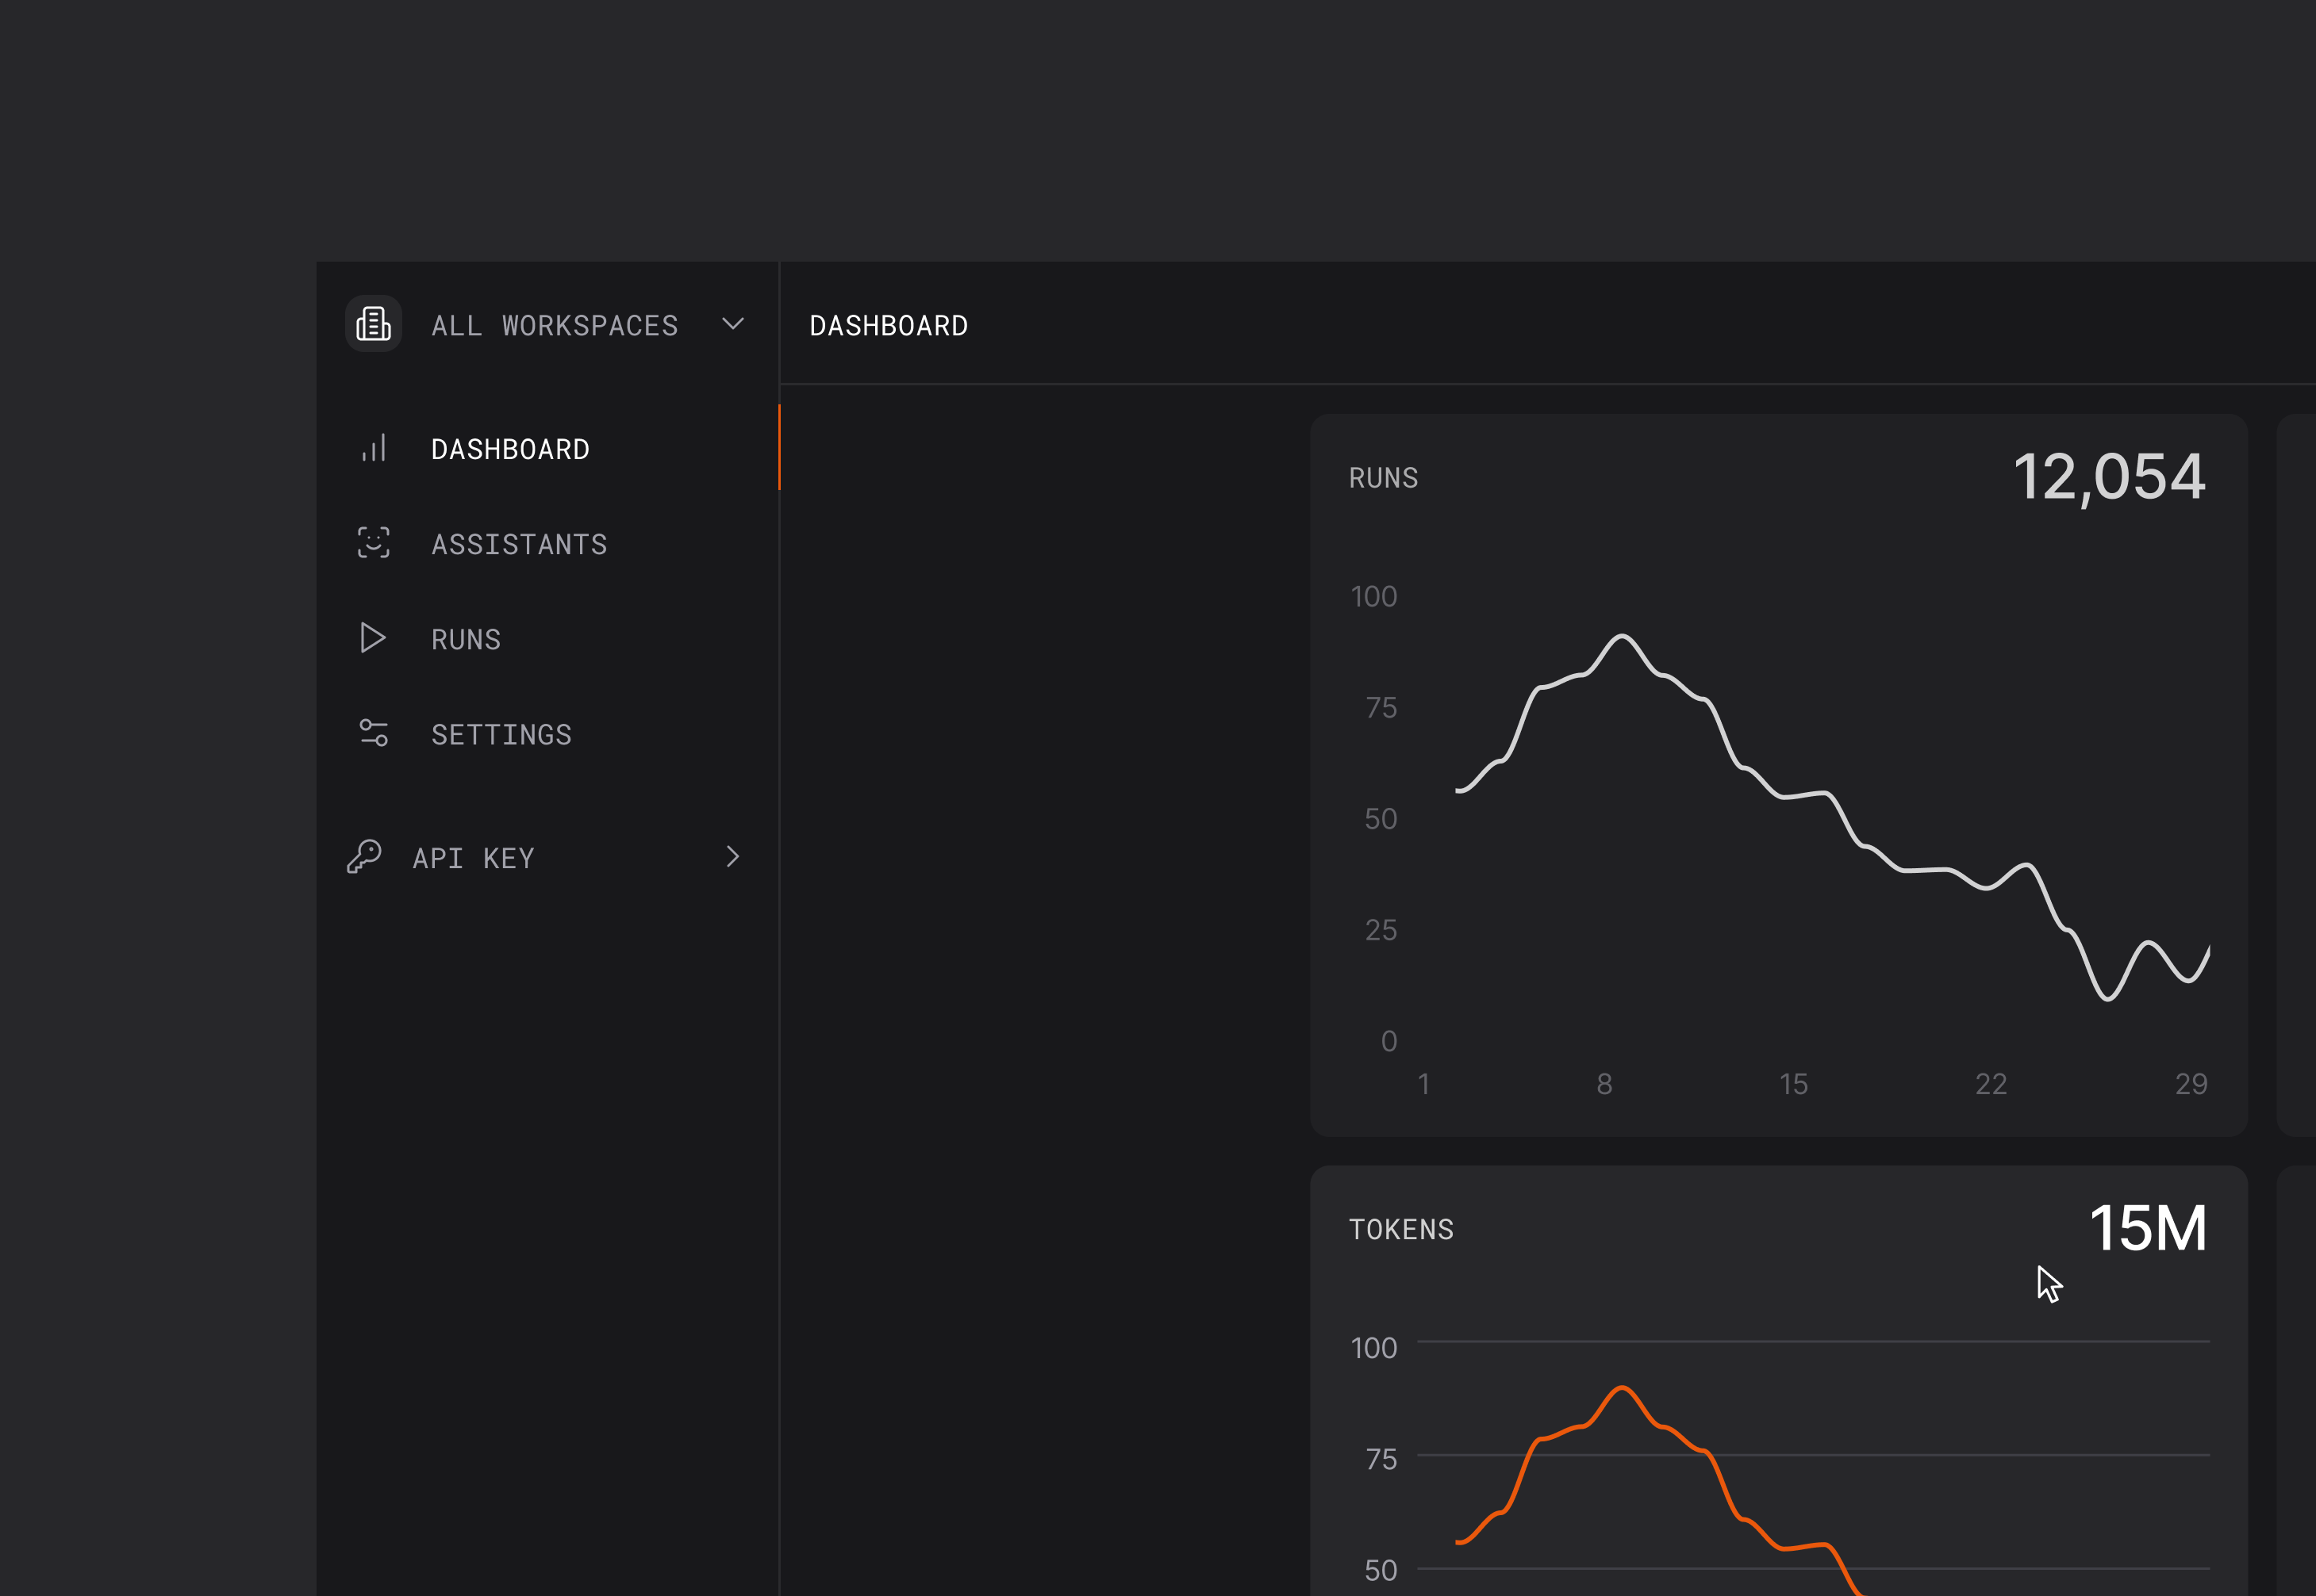Navigate to Runs in the sidebar
The image size is (2316, 1596).
point(467,639)
